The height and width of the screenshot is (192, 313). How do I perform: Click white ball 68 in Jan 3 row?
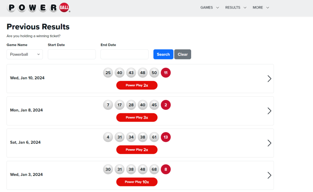click(x=154, y=169)
